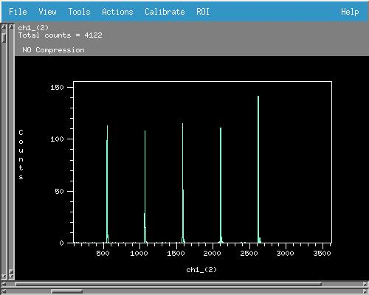Click the wide thumb of upper horizontal scrollbar
The image size is (369, 295).
point(168,284)
